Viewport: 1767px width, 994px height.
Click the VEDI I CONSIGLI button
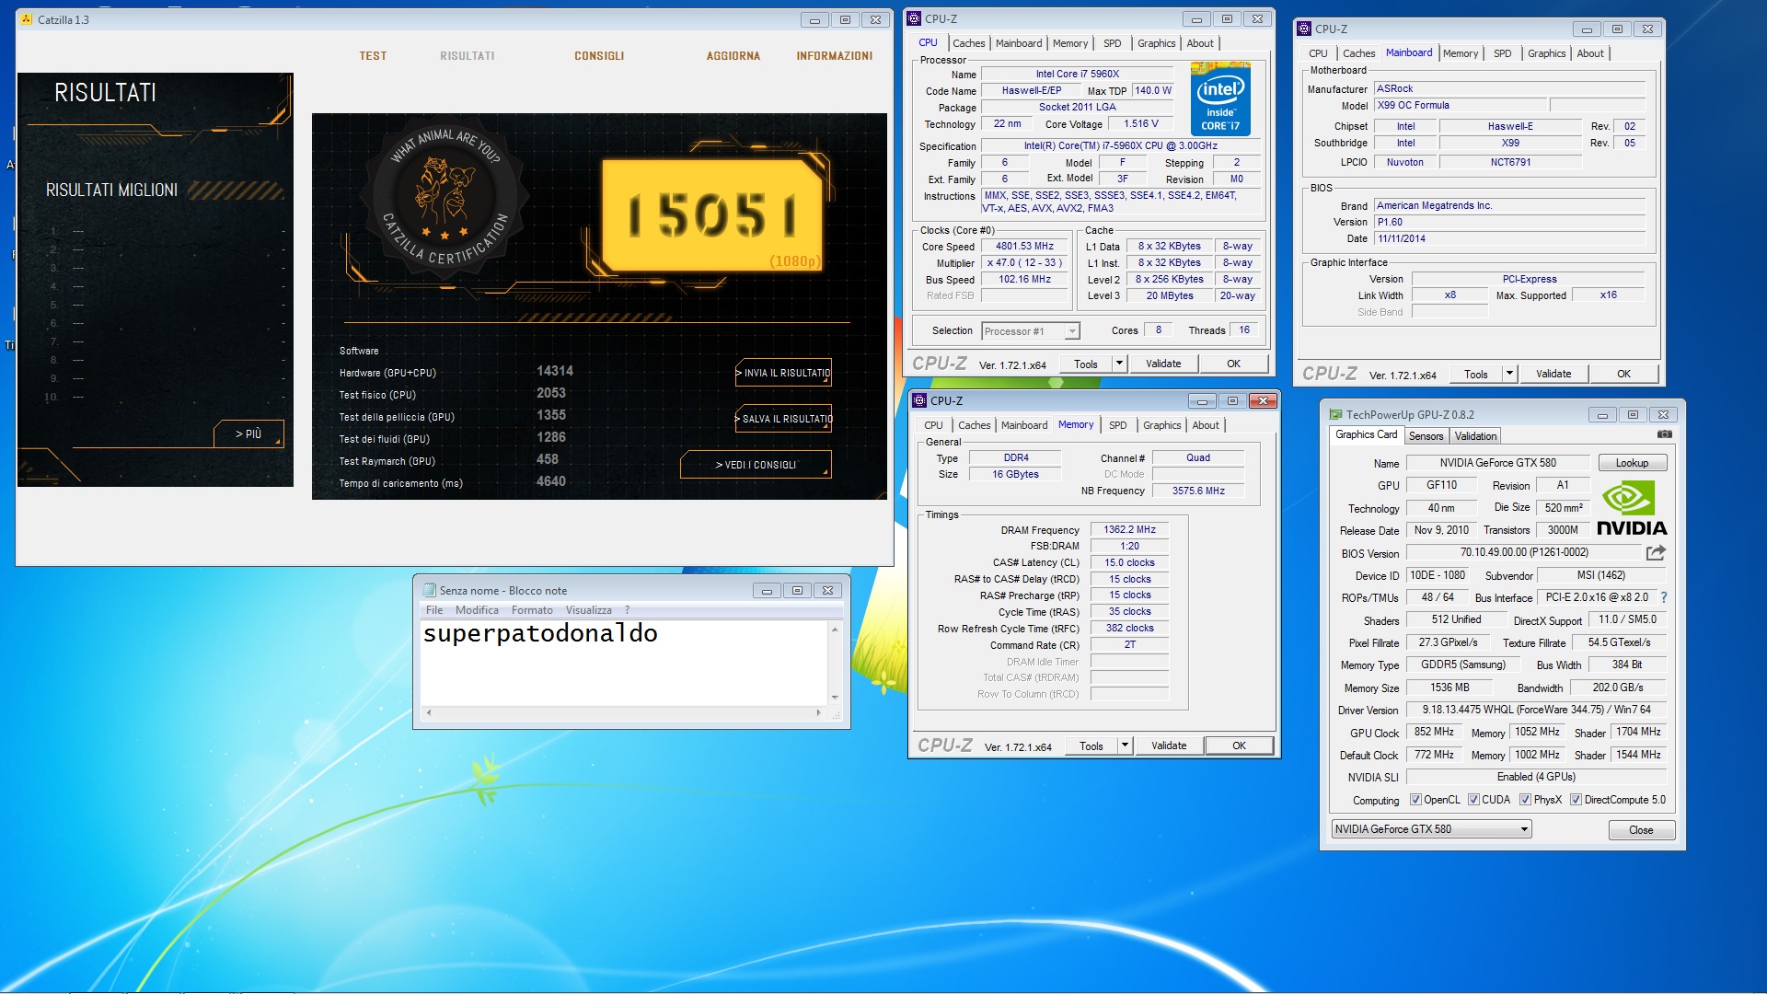pos(756,465)
